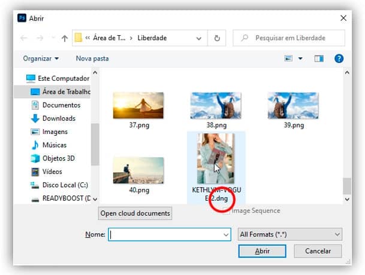Expand the Nome field dropdown arrow
Viewport: 365px width, 275px height.
226,234
